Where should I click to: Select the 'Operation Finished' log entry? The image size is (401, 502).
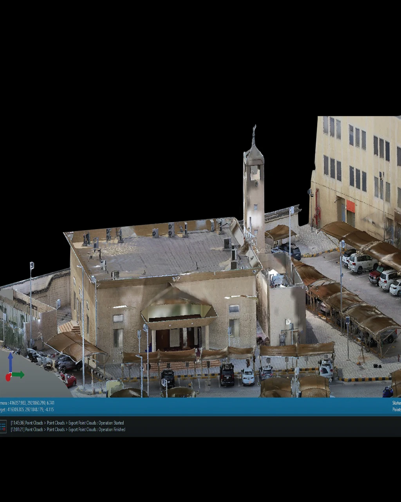[68, 429]
